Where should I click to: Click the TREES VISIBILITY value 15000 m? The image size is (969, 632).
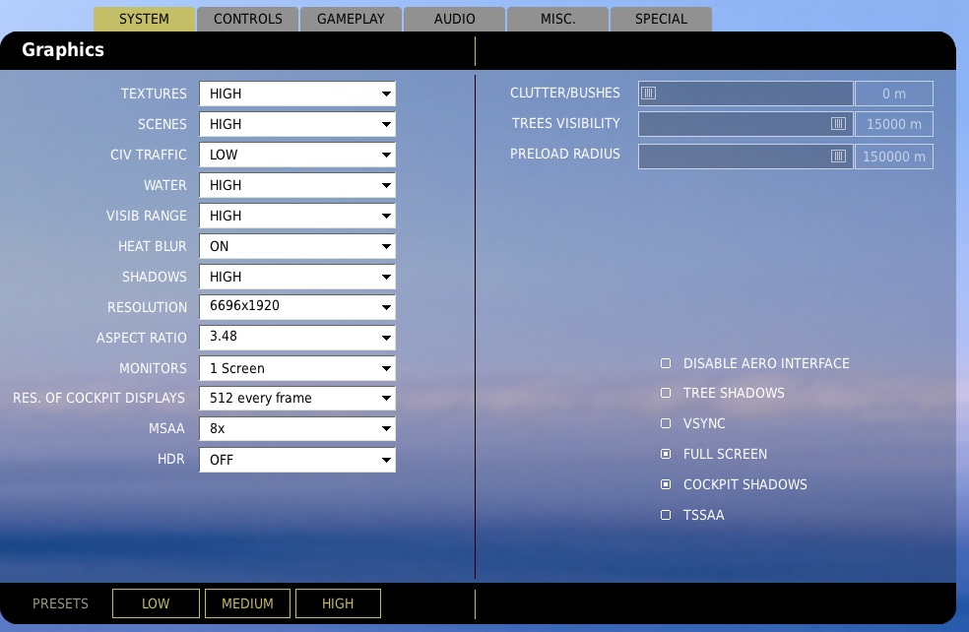[x=893, y=124]
